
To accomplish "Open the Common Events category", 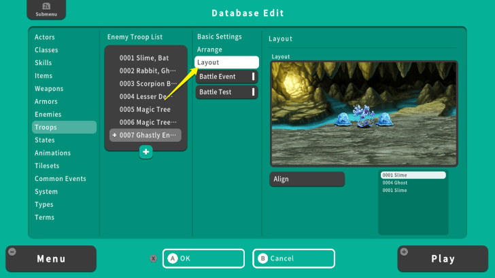I will click(x=61, y=179).
